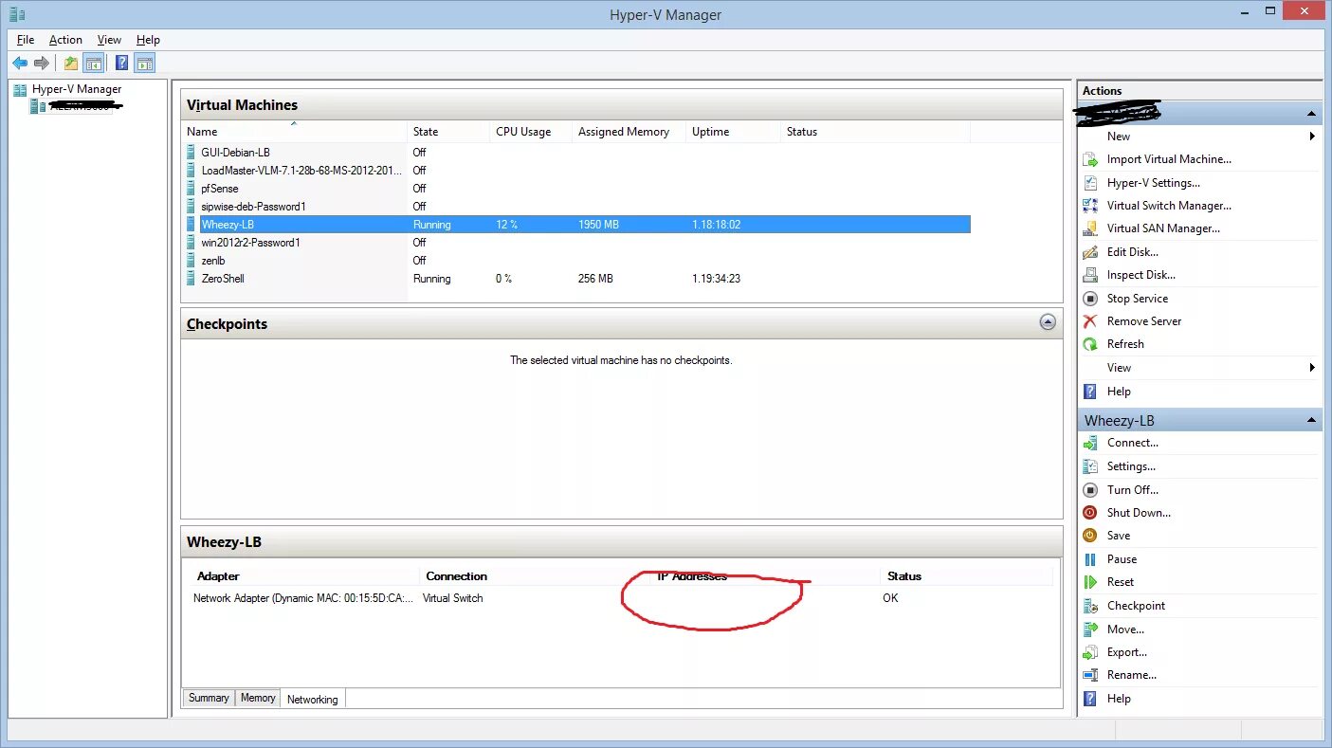1332x748 pixels.
Task: Click the Pause icon
Action: [x=1090, y=559]
